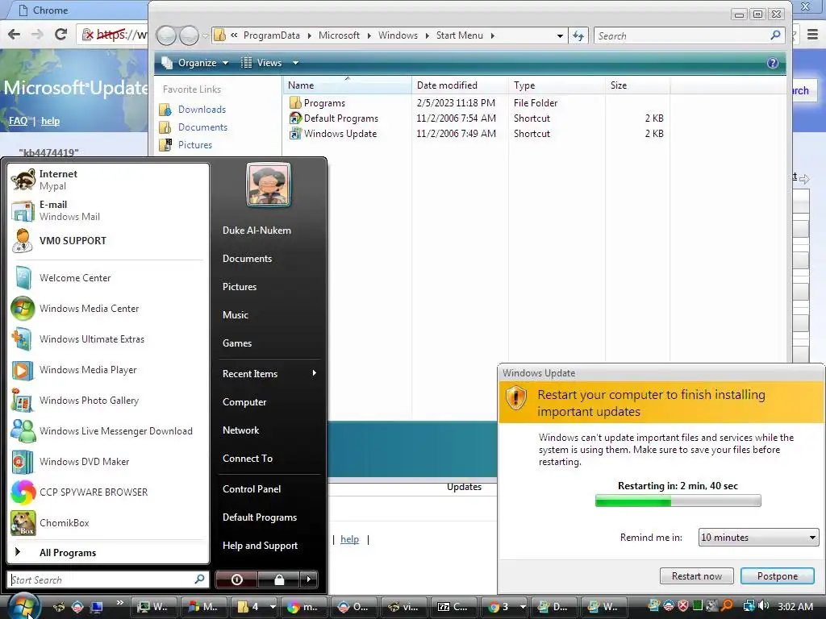
Task: Launch Windows DVD Maker
Action: (108, 462)
